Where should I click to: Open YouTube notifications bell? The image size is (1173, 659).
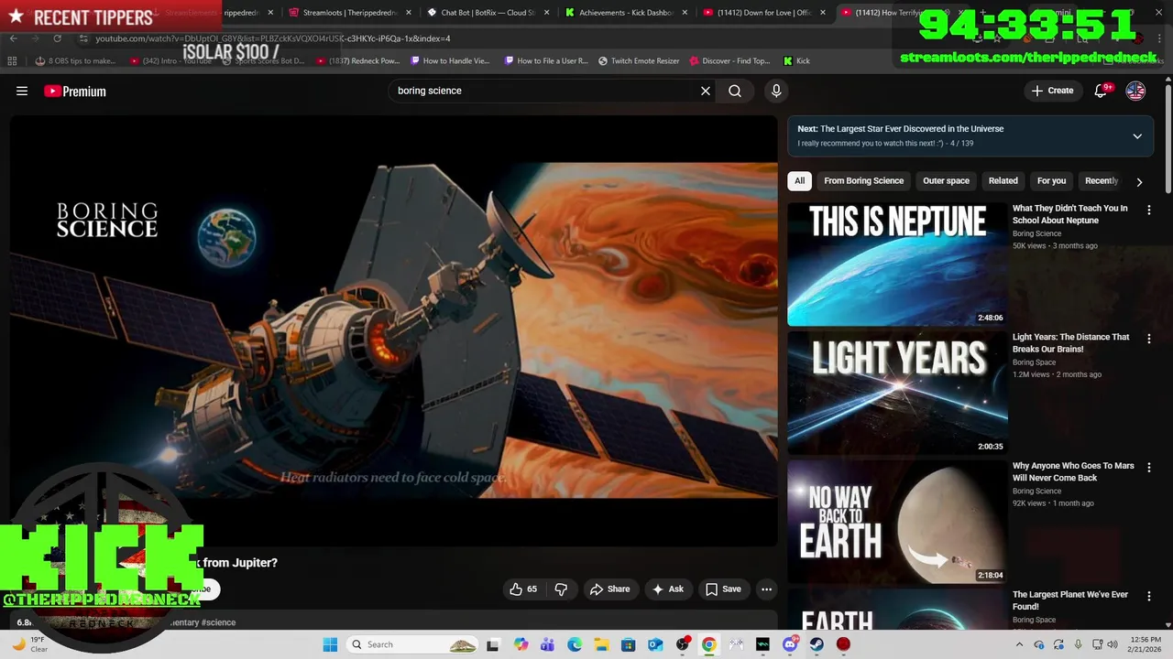1102,91
